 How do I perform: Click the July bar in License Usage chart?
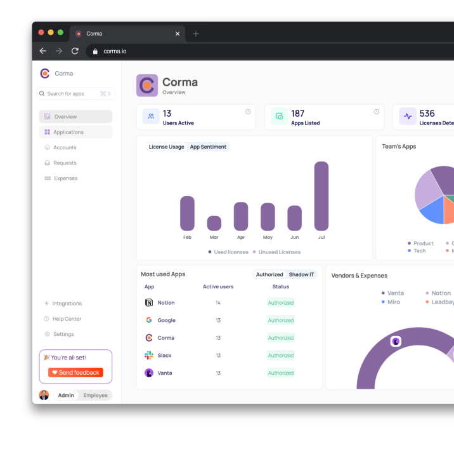(321, 196)
